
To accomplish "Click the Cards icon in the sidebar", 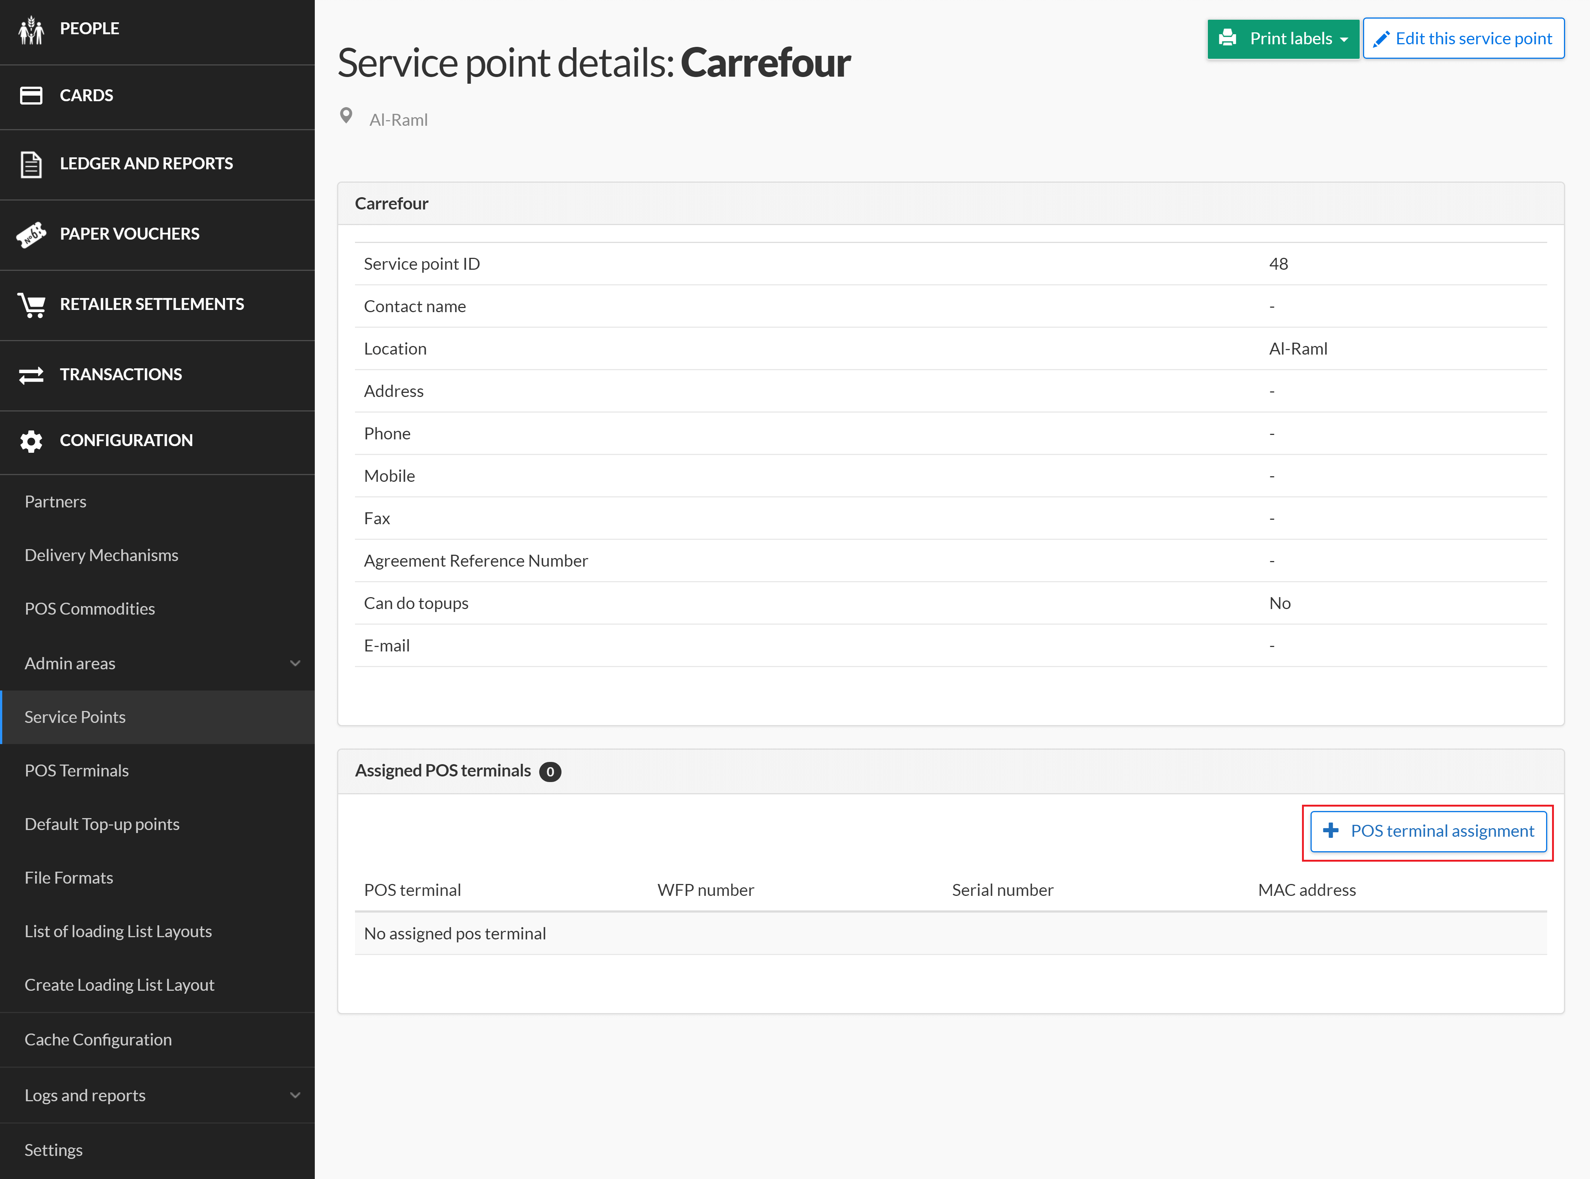I will coord(31,95).
